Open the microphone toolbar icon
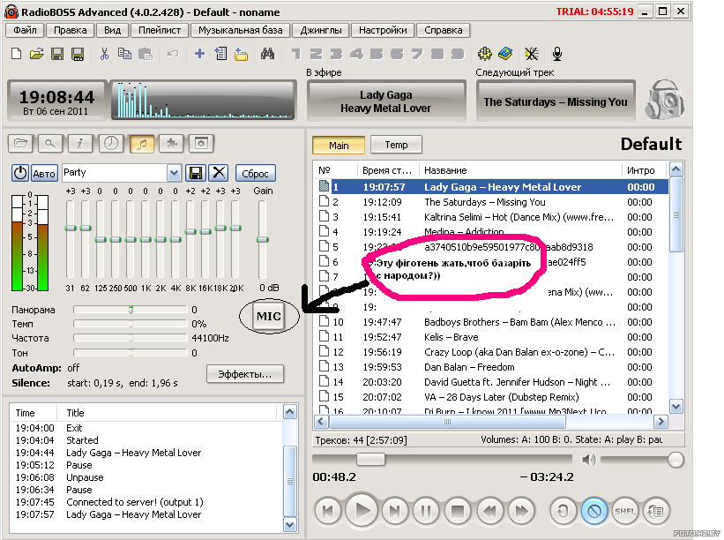This screenshot has height=540, width=724. [557, 54]
